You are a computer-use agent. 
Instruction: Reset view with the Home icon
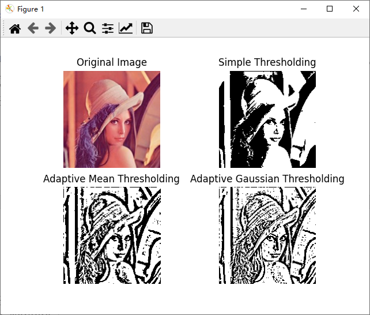tap(15, 29)
